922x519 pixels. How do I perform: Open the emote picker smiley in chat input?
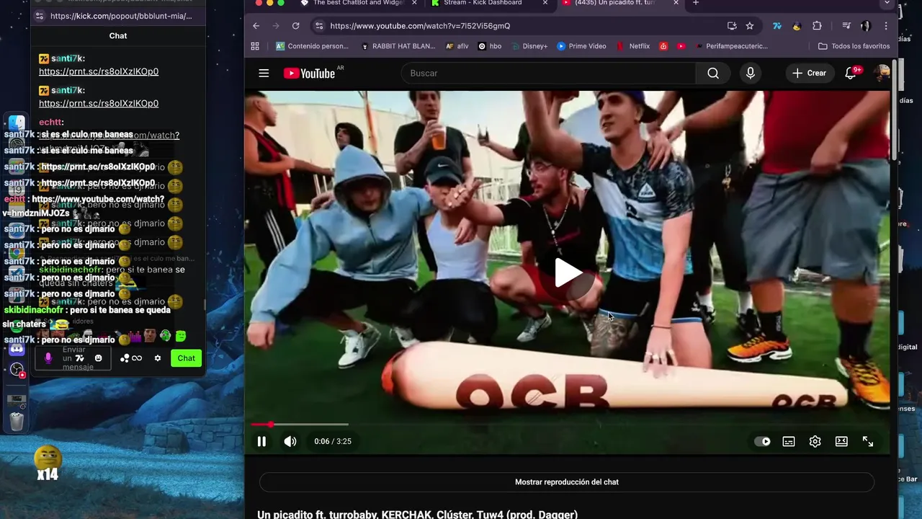(99, 358)
